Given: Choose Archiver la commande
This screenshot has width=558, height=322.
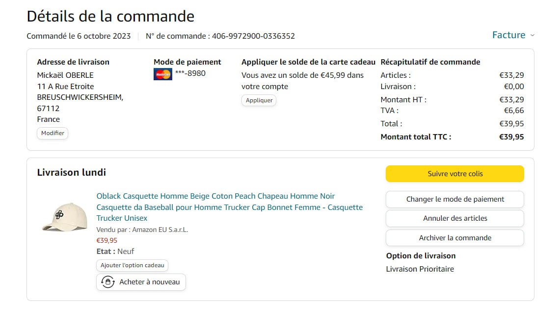Looking at the screenshot, I should [x=455, y=238].
